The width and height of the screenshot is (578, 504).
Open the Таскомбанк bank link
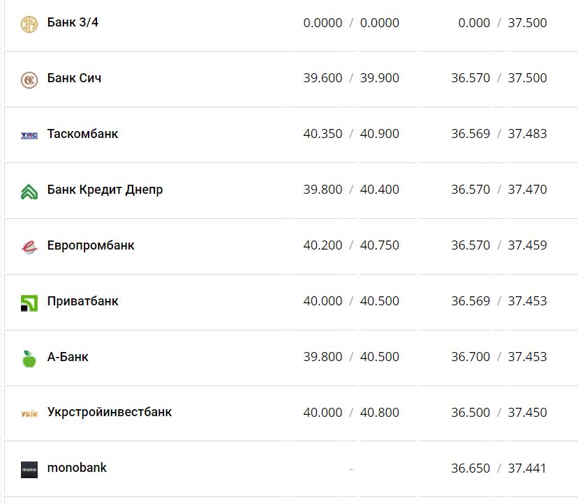82,134
